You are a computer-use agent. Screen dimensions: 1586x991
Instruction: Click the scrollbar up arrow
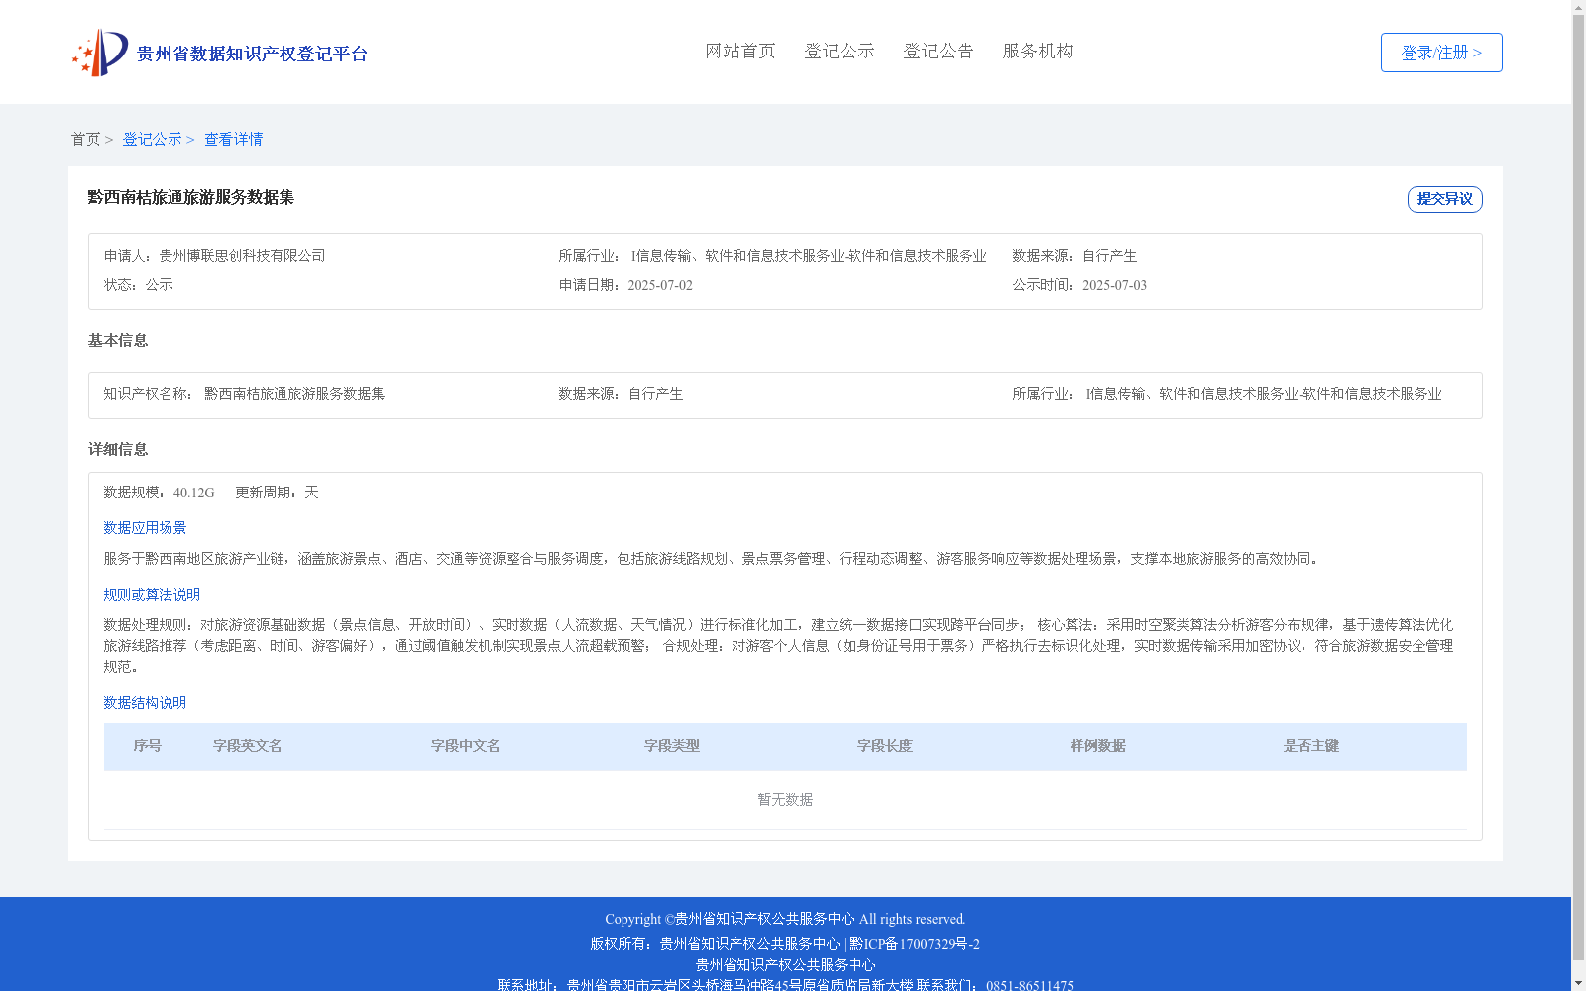(1579, 6)
